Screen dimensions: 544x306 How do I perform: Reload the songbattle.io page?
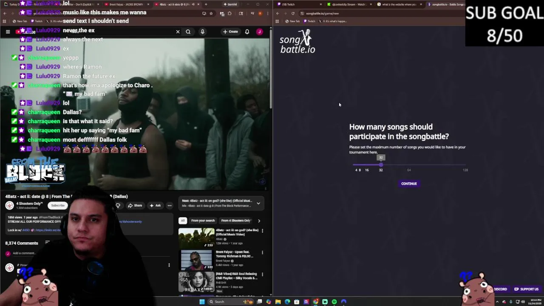pos(293,13)
